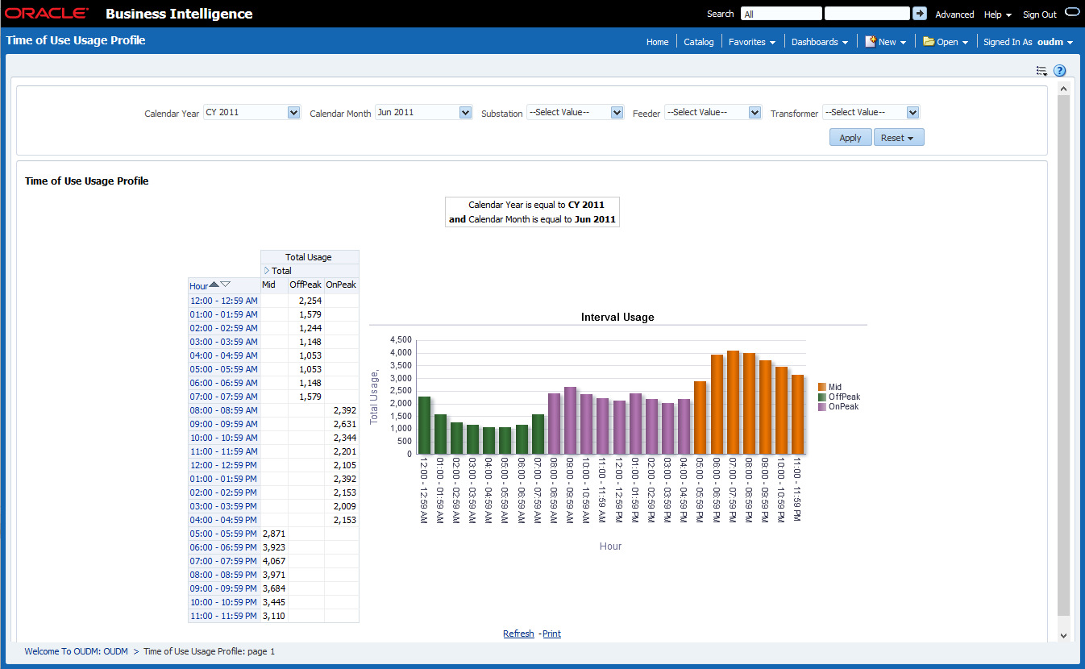Click the 11:00 - 11:59 PM hour row
The image size is (1085, 669).
[x=224, y=616]
